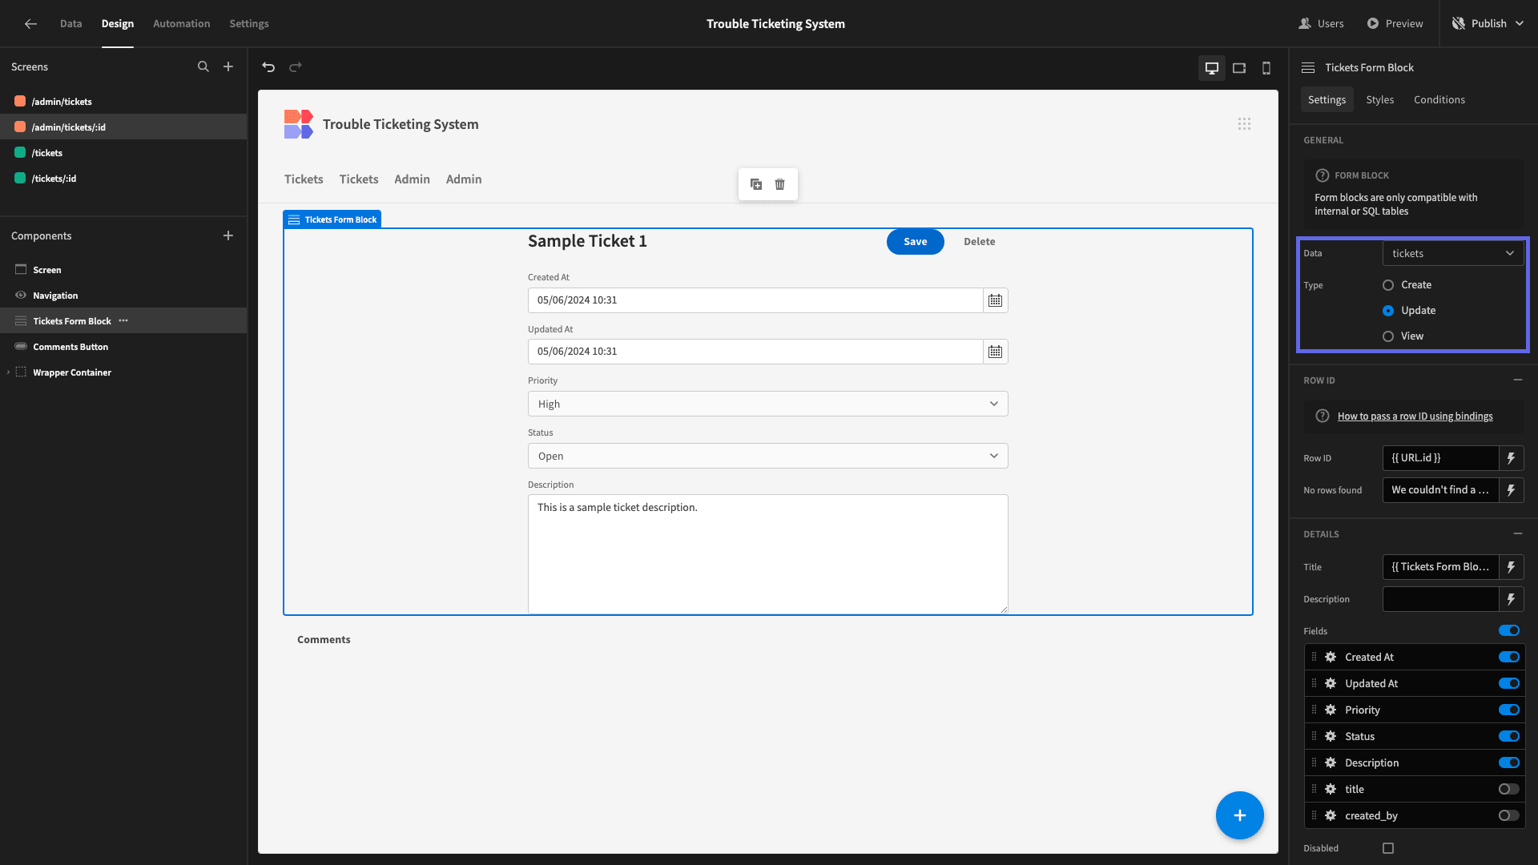Expand the Status Open dropdown

pyautogui.click(x=767, y=456)
